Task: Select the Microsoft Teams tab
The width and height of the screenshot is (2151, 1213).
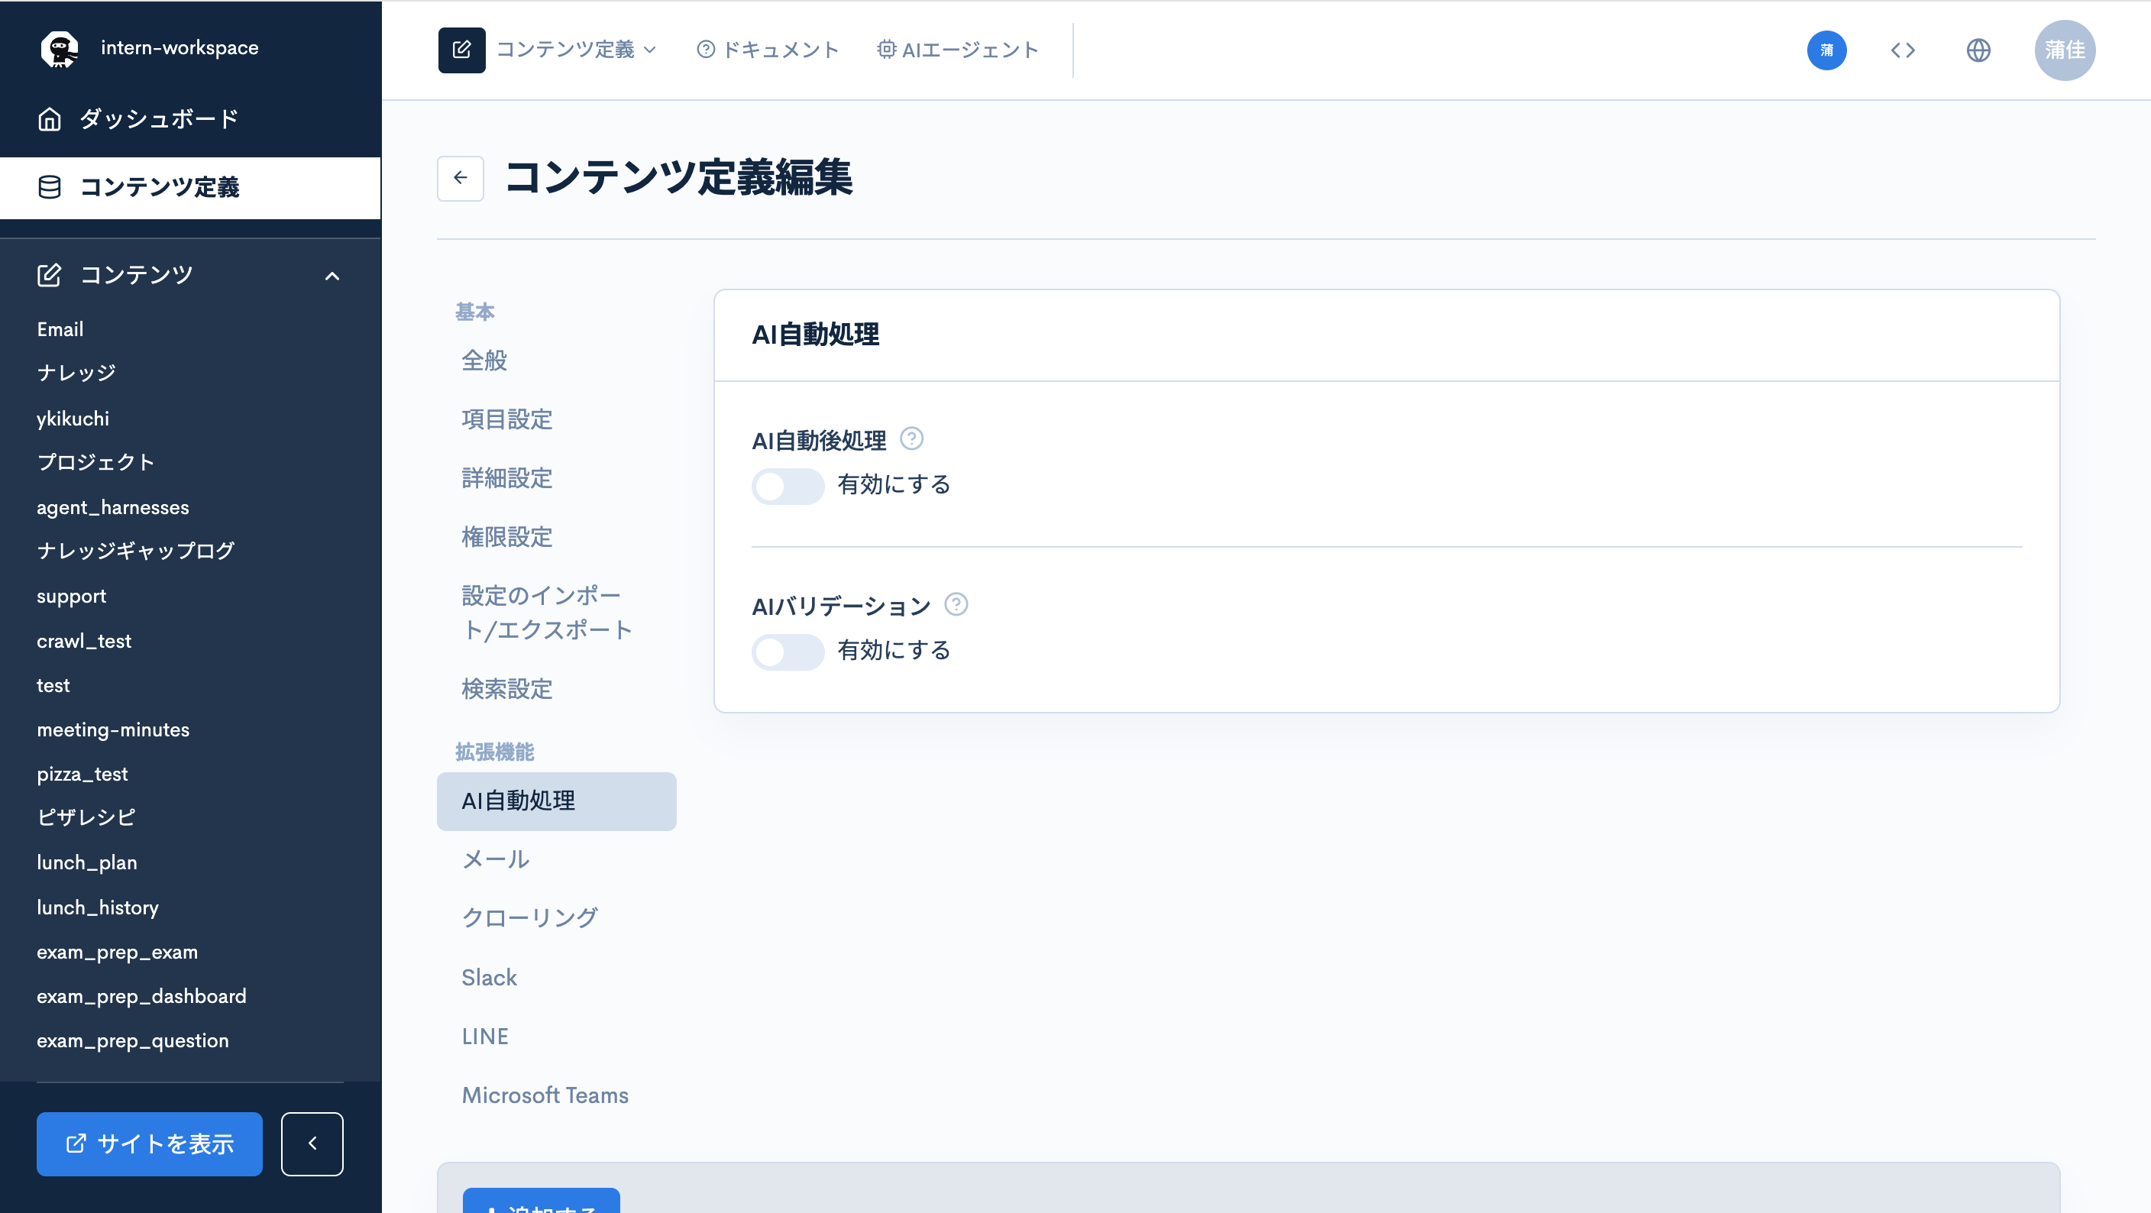Action: 556,1095
